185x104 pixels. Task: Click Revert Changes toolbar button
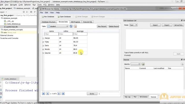98,17
